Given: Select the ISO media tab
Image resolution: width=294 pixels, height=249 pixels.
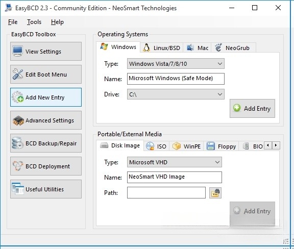Looking at the screenshot, I should click(x=156, y=146).
